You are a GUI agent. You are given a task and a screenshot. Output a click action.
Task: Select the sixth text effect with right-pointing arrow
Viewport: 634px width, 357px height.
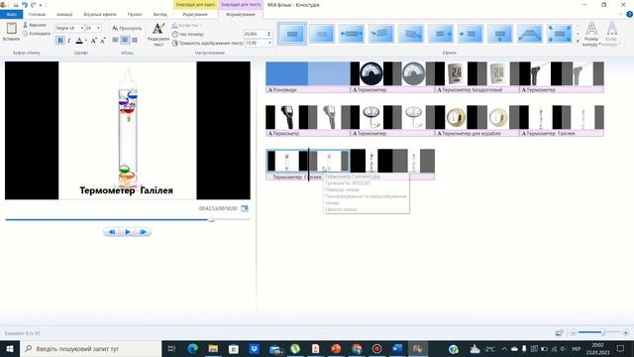(x=441, y=34)
